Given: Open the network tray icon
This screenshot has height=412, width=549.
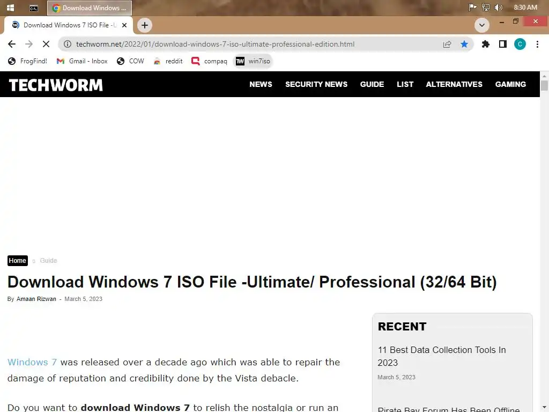Looking at the screenshot, I should 485,8.
